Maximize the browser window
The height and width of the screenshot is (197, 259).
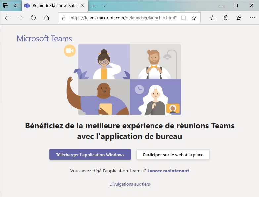[x=236, y=6]
